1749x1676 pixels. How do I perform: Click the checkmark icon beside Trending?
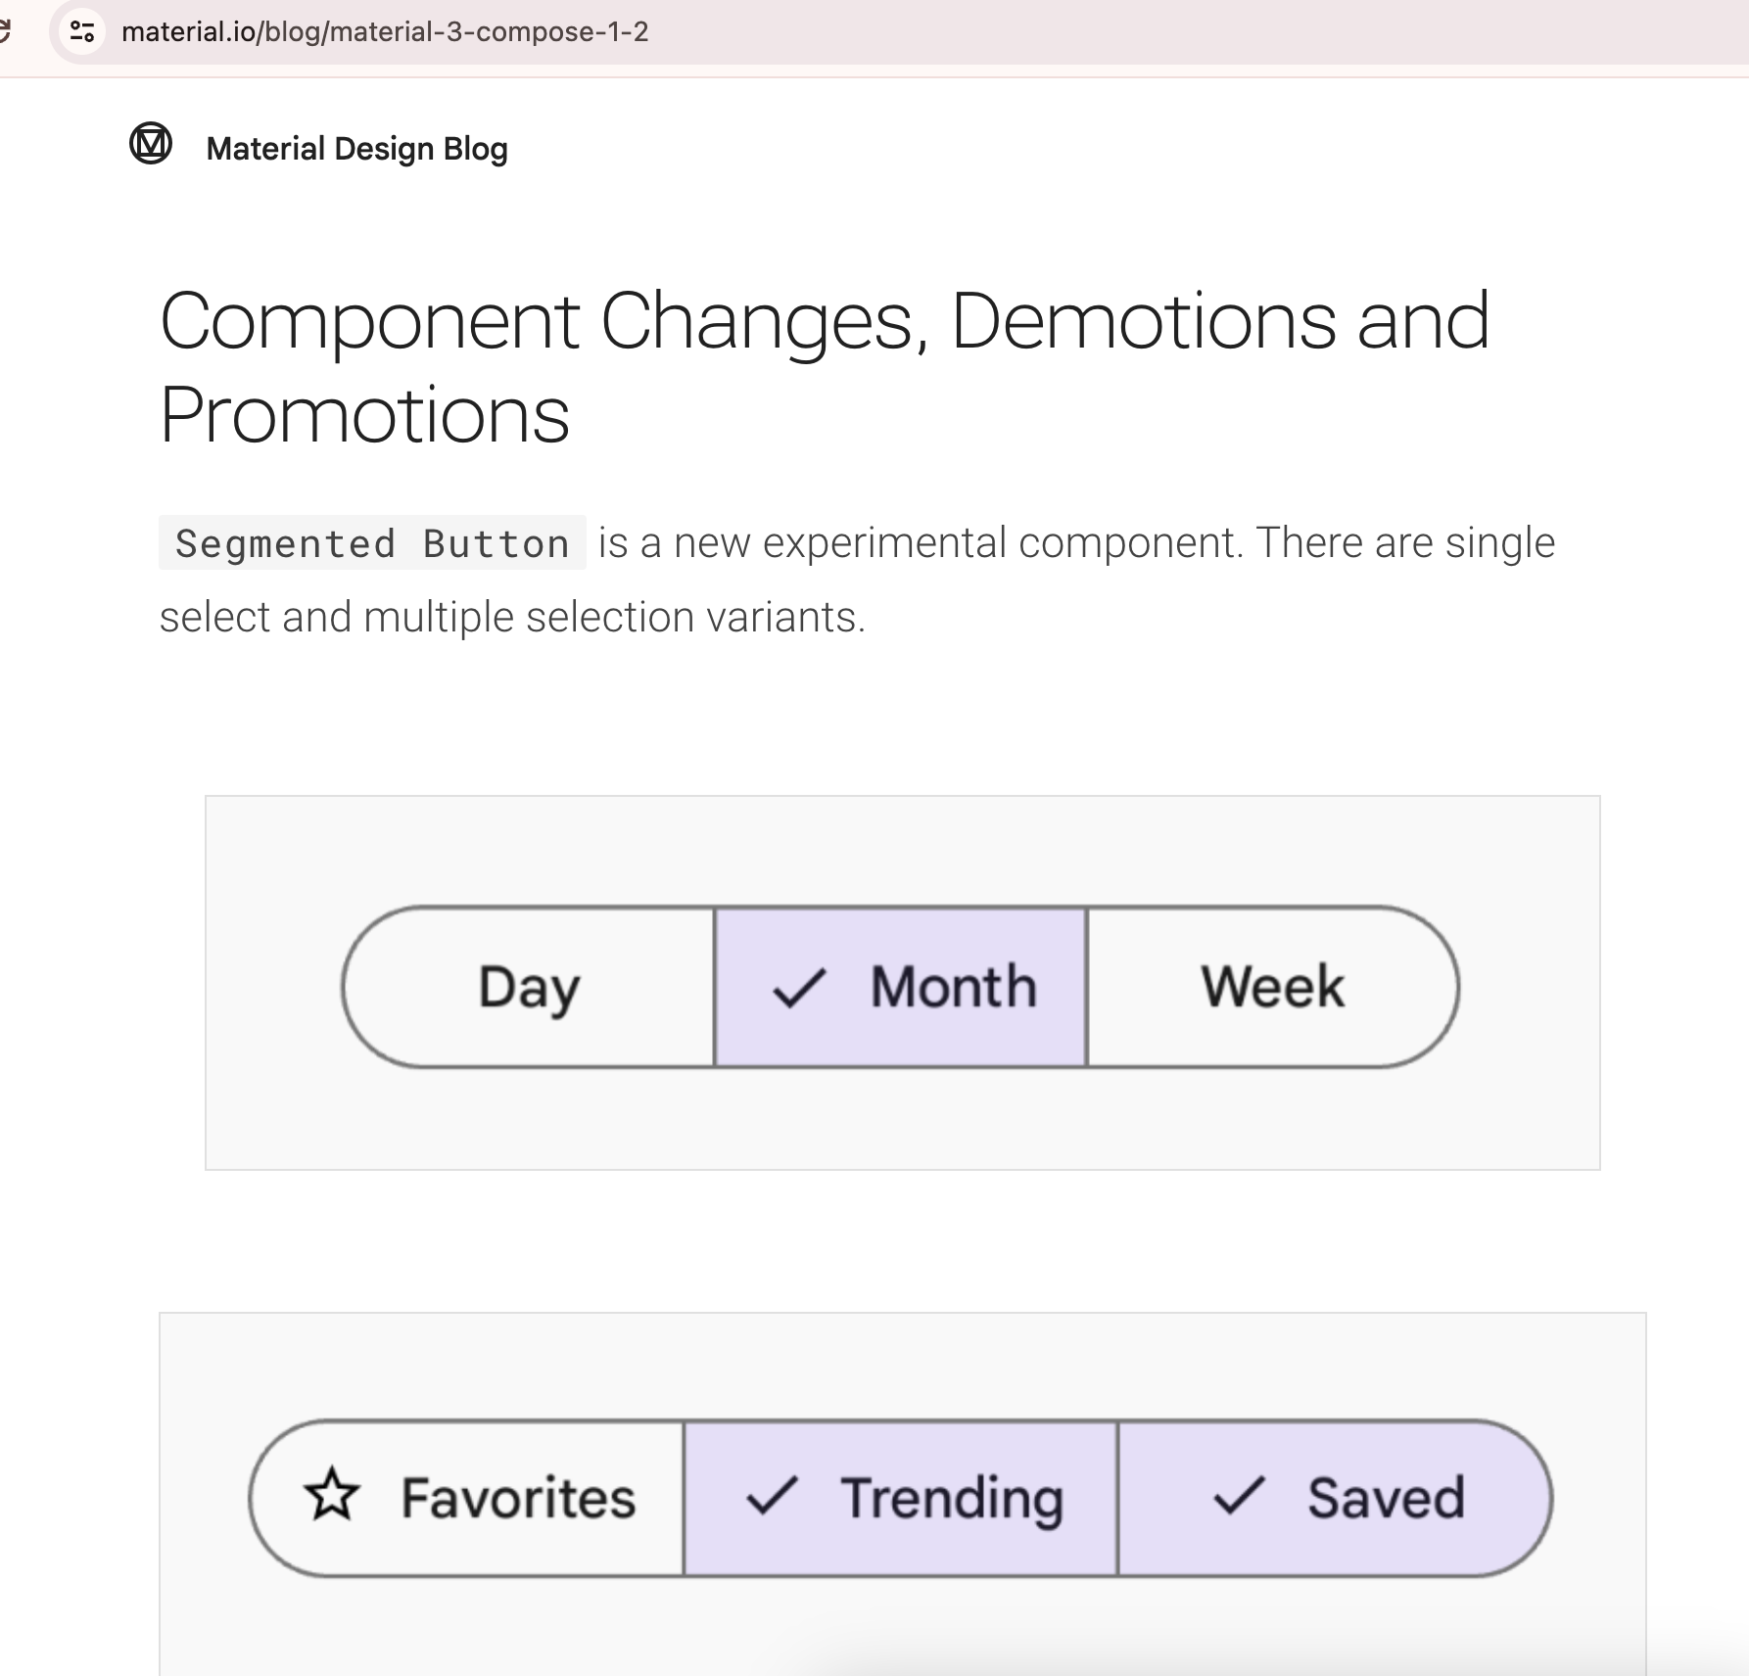[x=772, y=1496]
